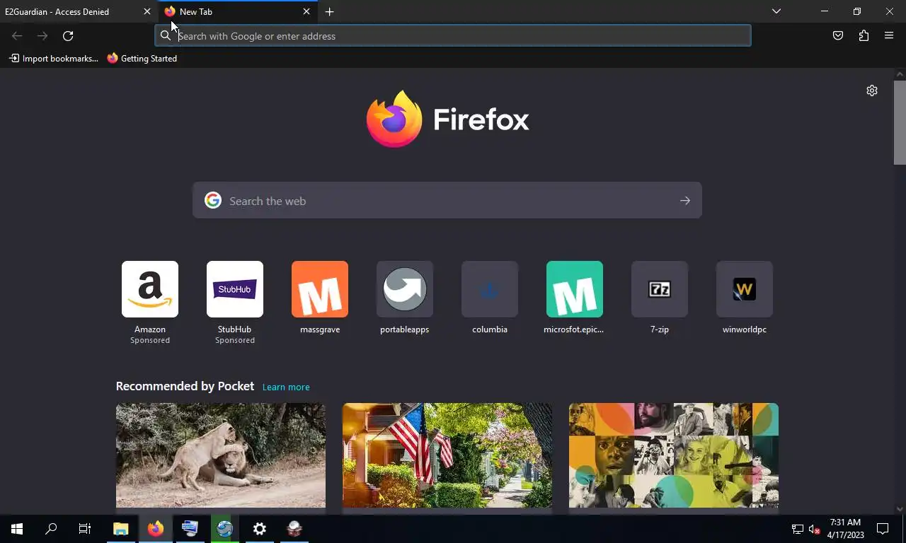Expand the list all tabs dropdown
Screen dimensions: 906x543
click(776, 11)
